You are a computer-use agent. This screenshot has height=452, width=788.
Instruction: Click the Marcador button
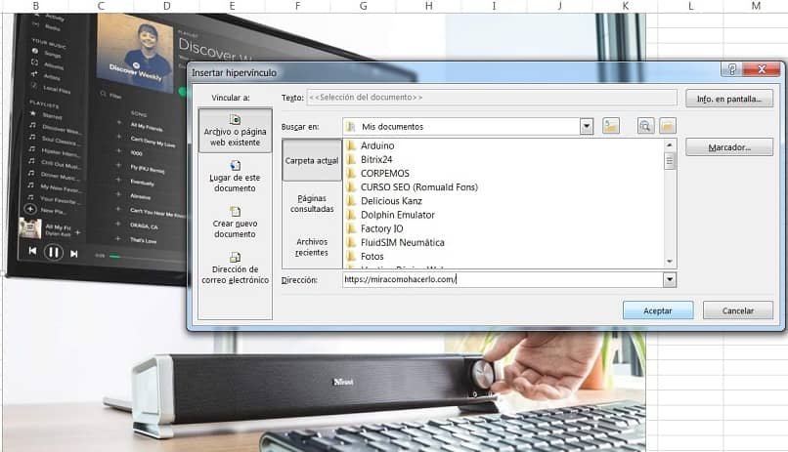(x=729, y=147)
